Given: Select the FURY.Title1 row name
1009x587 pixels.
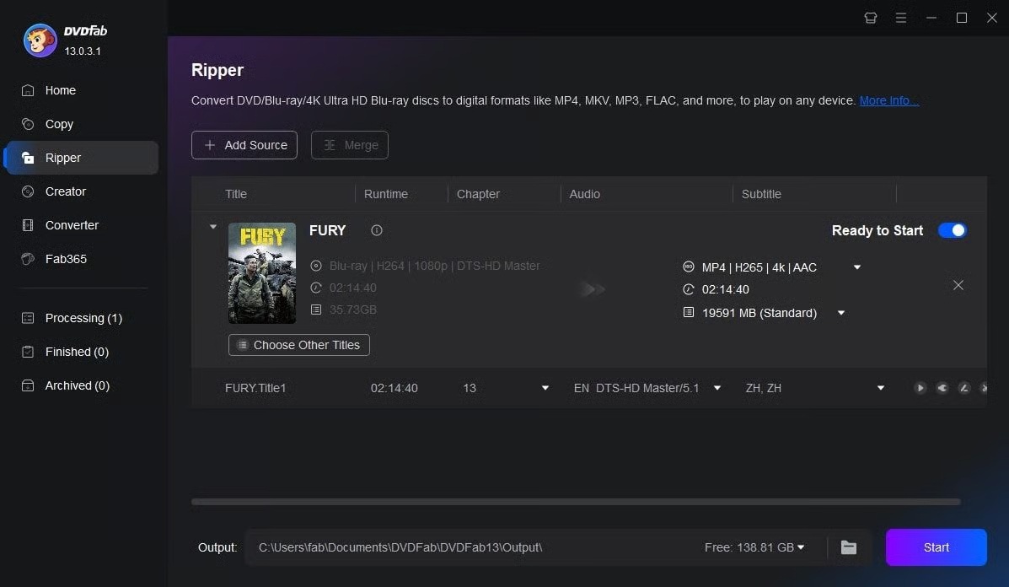Looking at the screenshot, I should coord(255,388).
